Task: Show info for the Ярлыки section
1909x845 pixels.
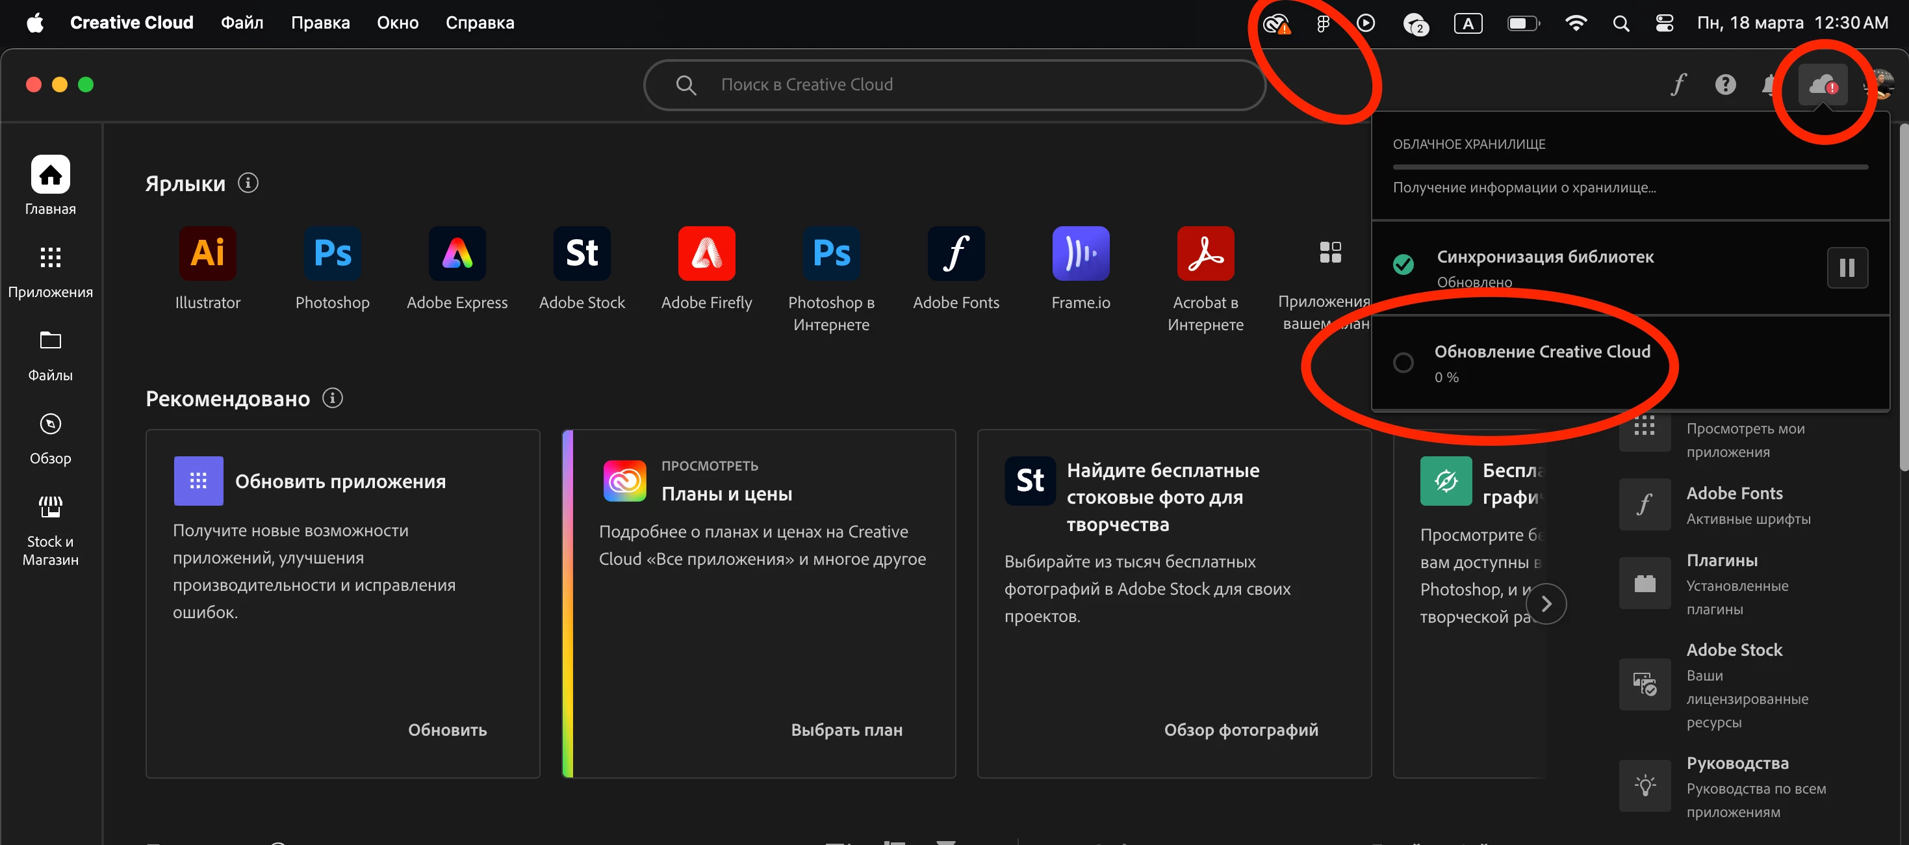Action: 248,183
